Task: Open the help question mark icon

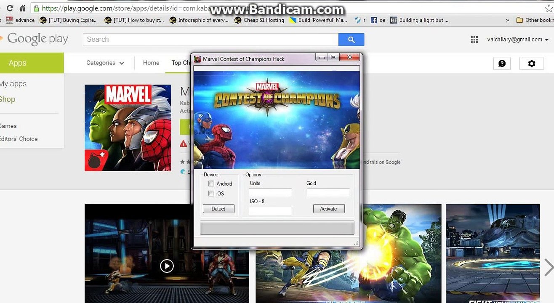Action: point(502,63)
